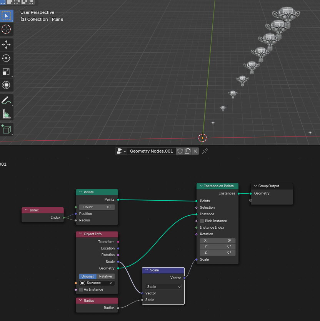Collapse the Points node
This screenshot has width=320, height=321.
coord(80,192)
